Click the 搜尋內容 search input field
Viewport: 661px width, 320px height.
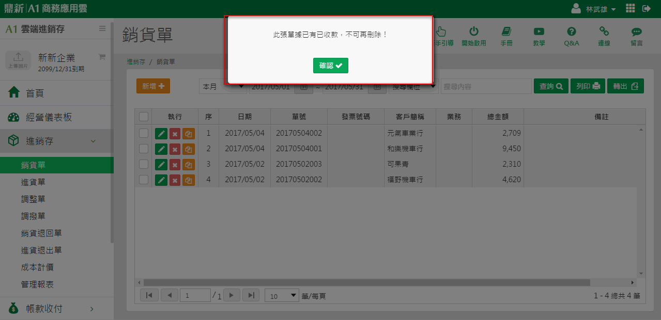click(x=486, y=87)
